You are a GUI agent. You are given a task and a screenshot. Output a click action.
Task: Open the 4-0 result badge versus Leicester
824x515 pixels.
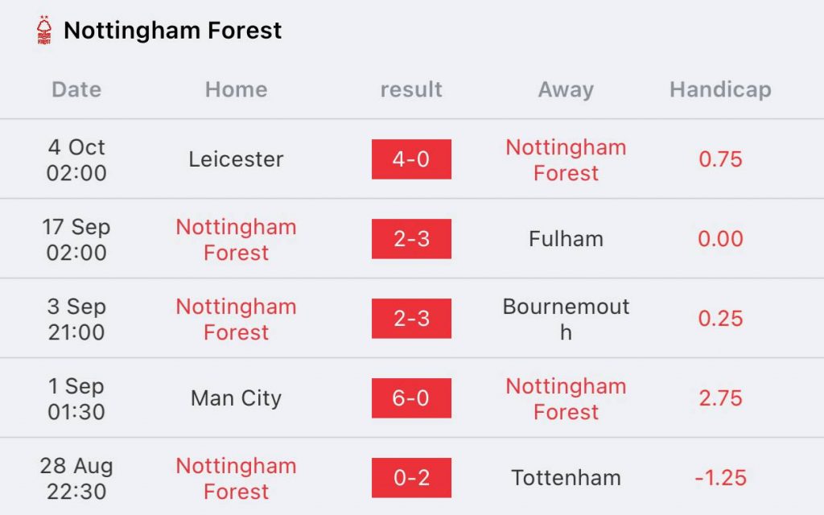click(411, 159)
